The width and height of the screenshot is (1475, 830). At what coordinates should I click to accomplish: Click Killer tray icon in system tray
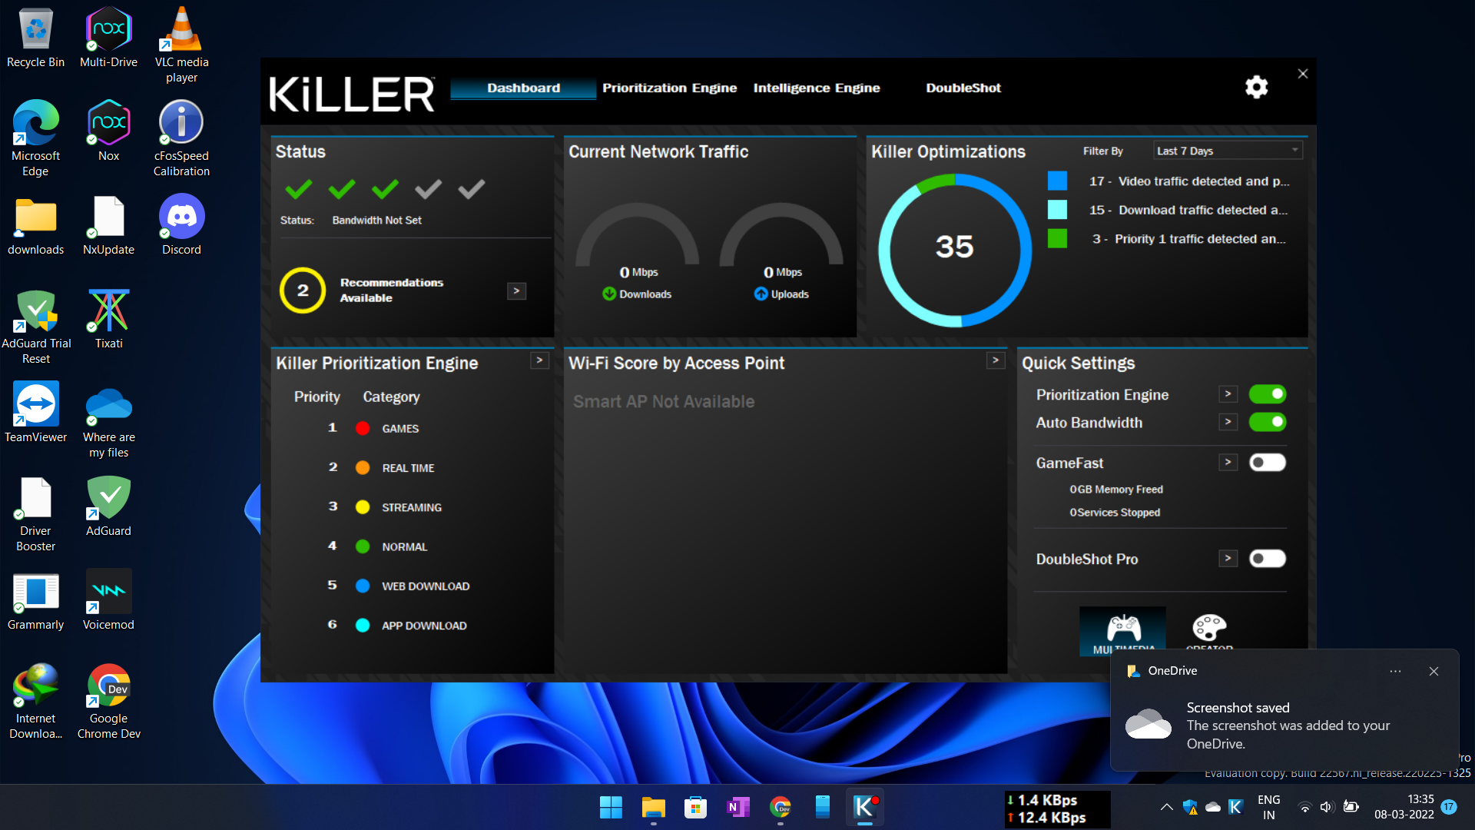coord(1235,807)
